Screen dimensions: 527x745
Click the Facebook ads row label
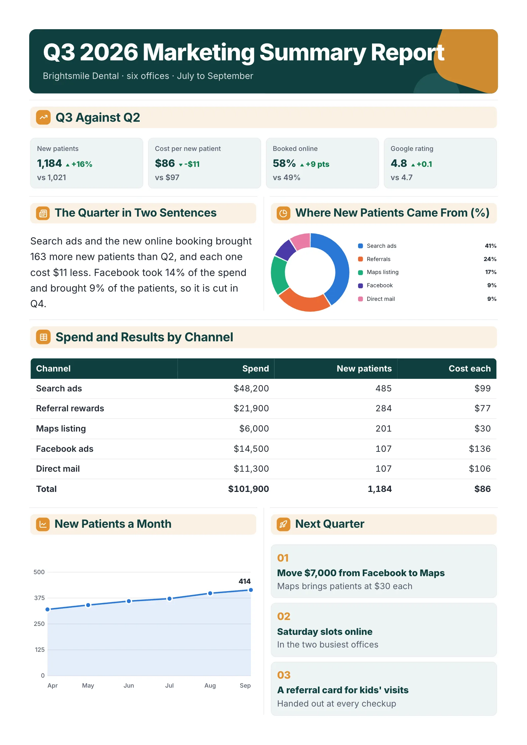point(65,449)
